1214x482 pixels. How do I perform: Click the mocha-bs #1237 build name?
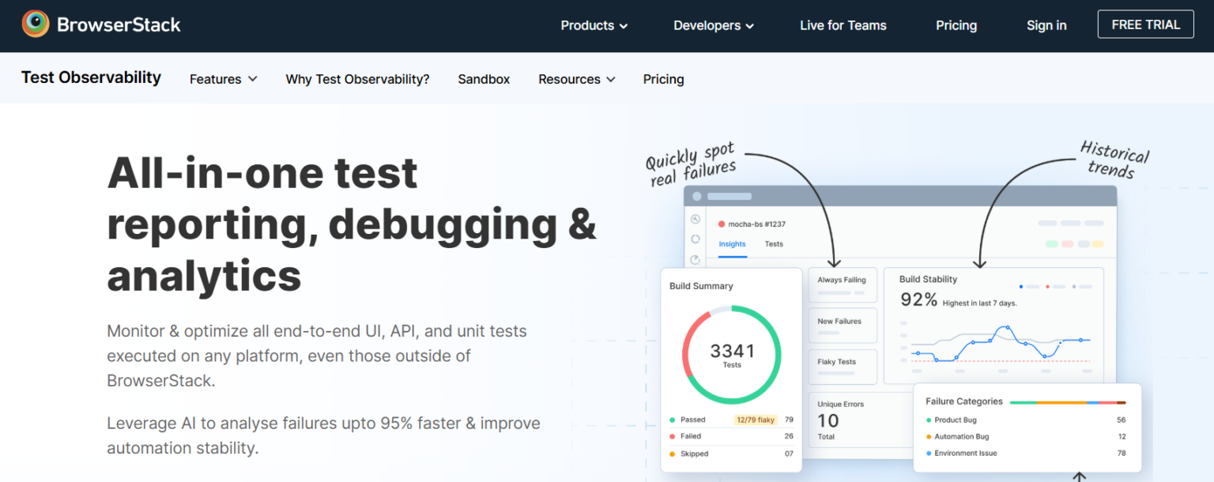(x=756, y=224)
